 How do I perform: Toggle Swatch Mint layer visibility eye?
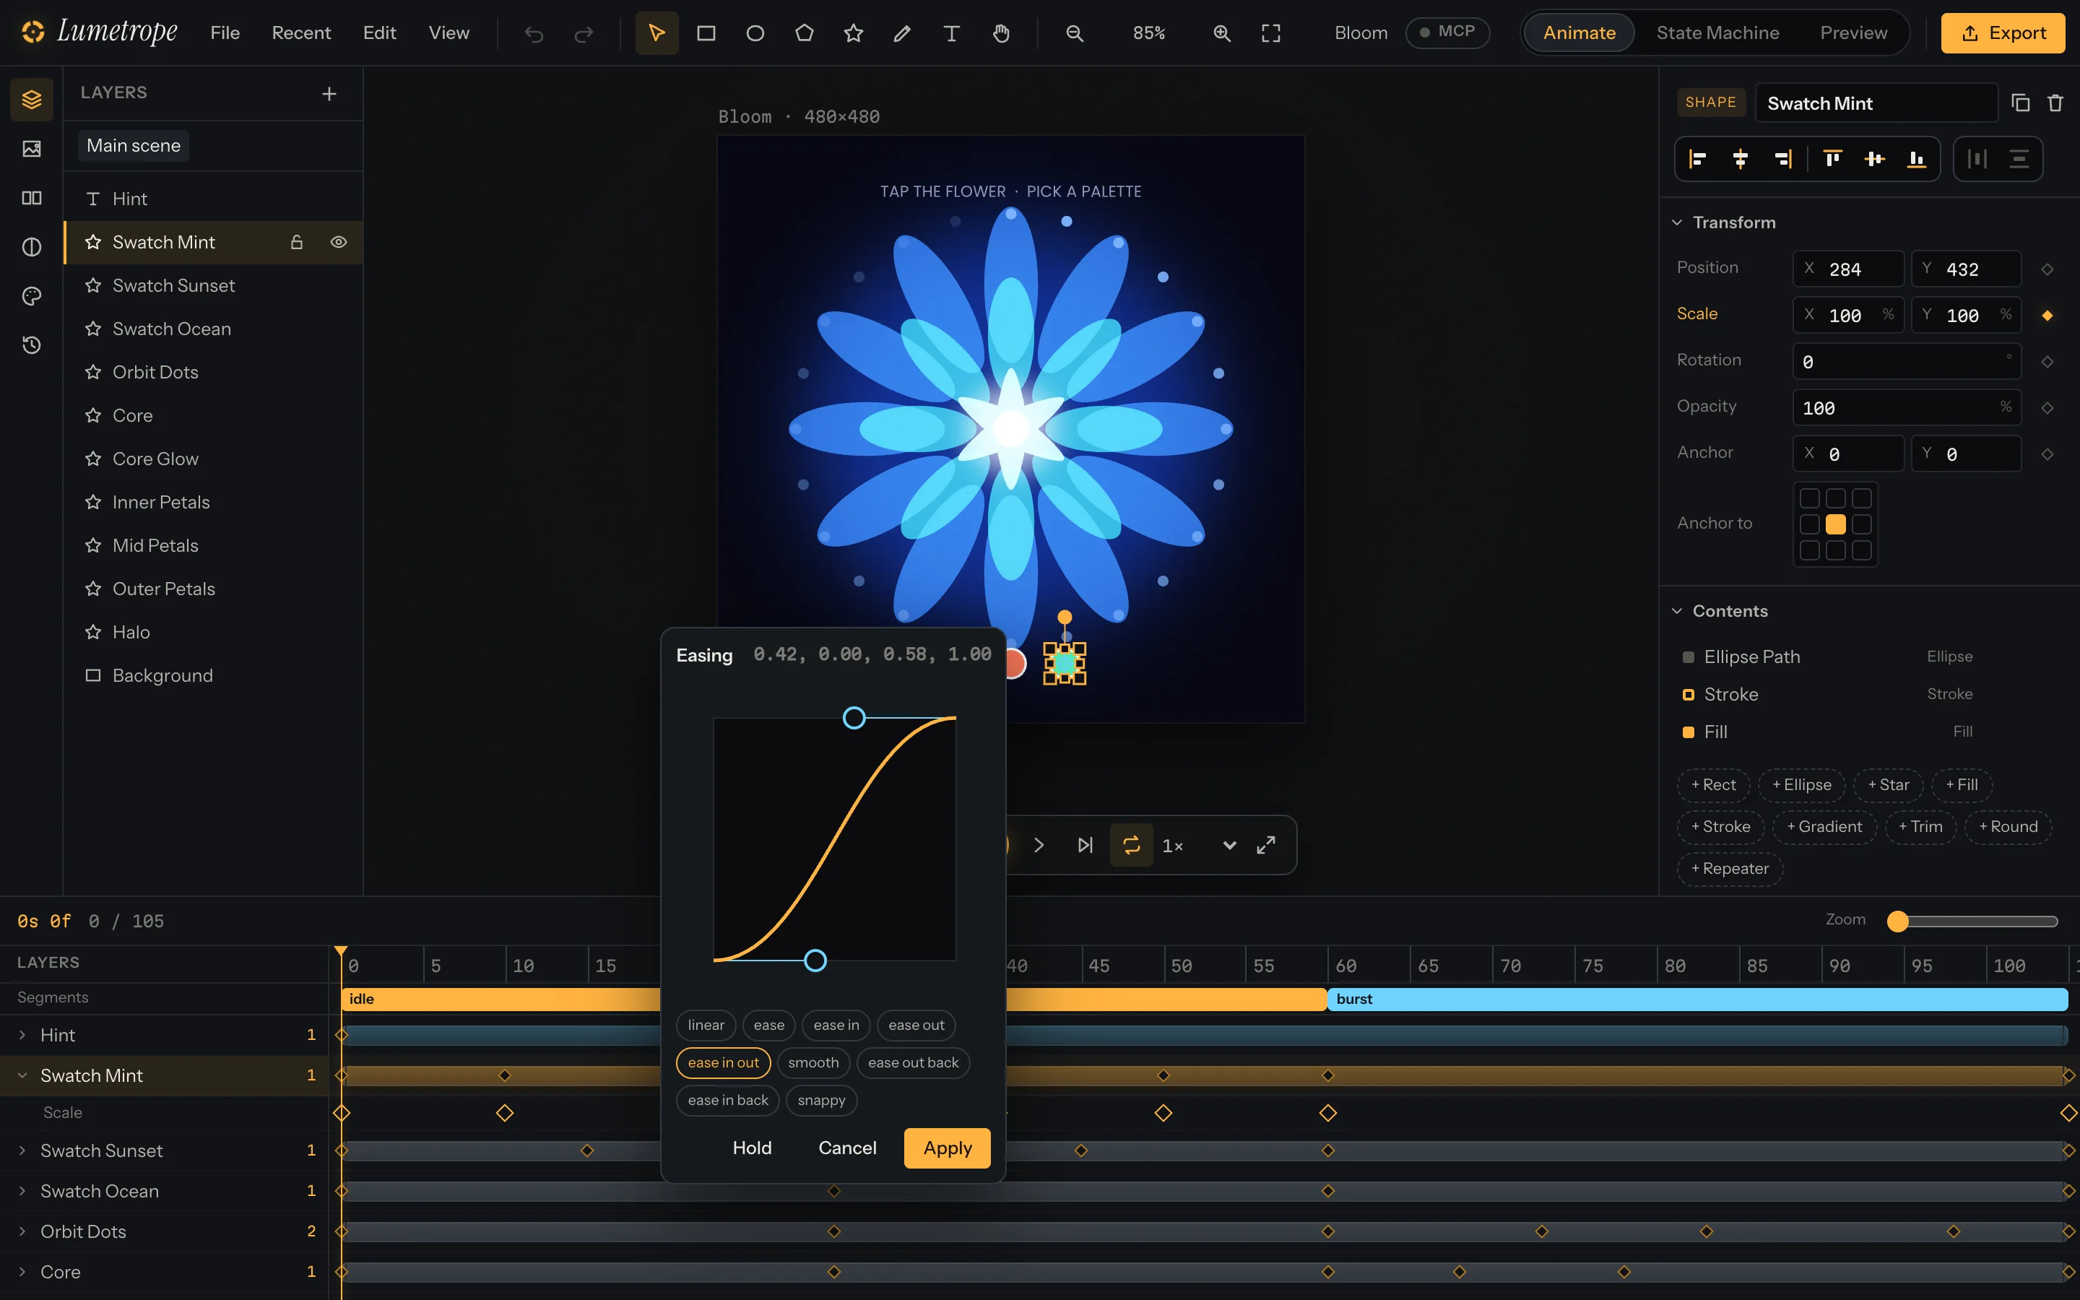pos(339,242)
